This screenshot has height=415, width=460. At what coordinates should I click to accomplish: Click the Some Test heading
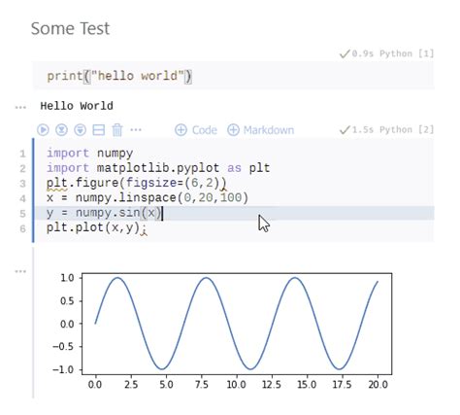click(x=70, y=28)
